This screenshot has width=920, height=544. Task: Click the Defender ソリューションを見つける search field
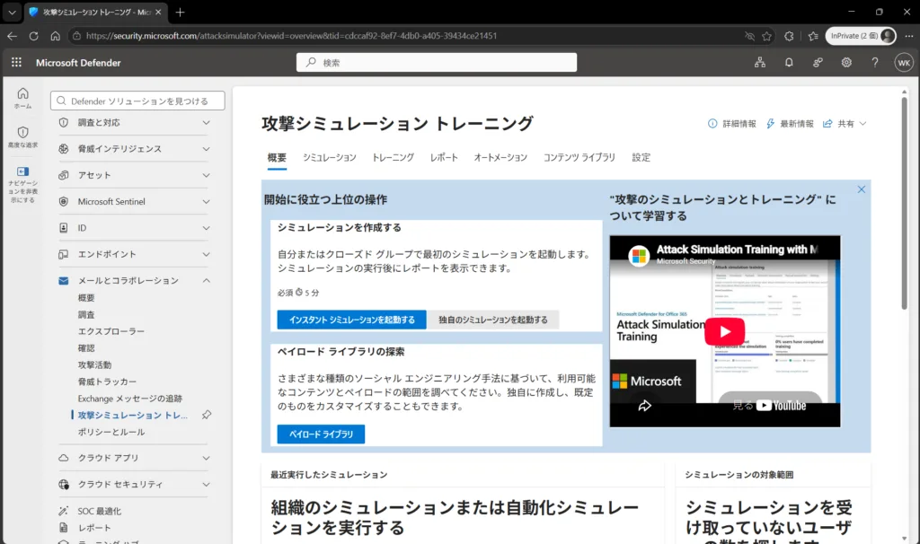click(x=137, y=101)
